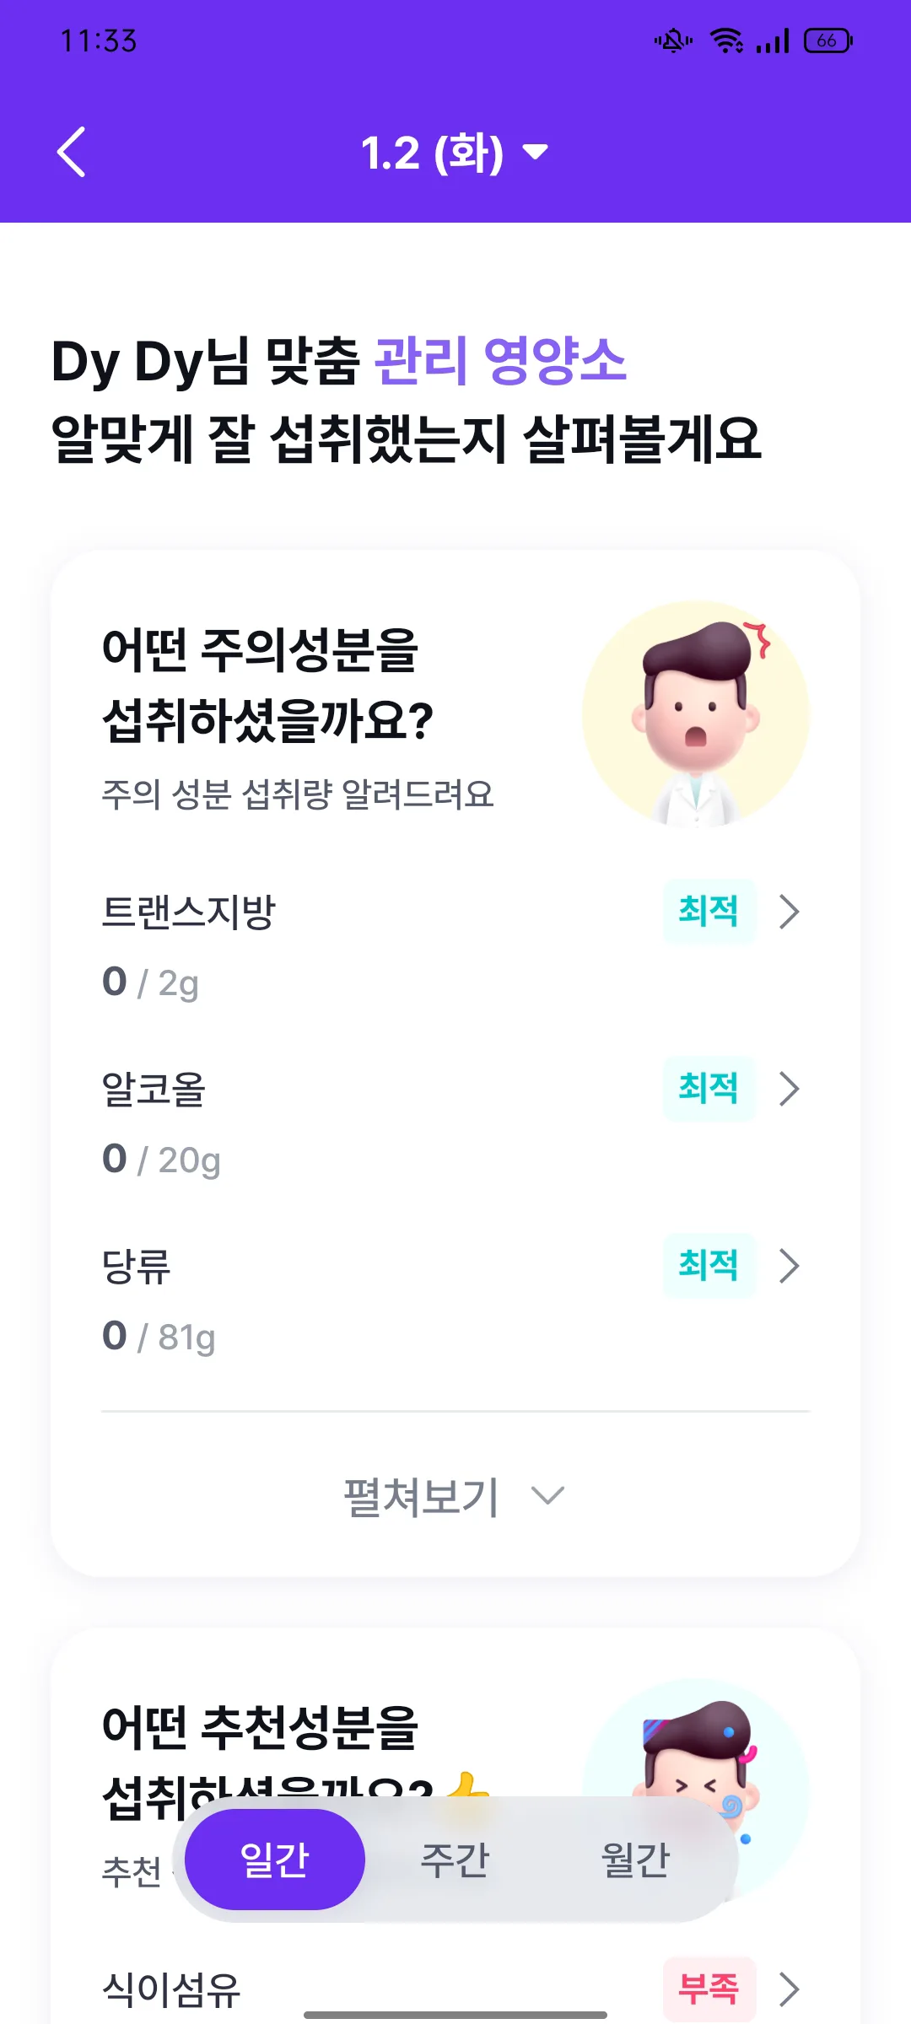This screenshot has width=911, height=2024.
Task: Select the 일간 daily view
Action: click(x=275, y=1860)
